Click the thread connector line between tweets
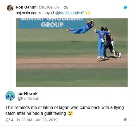Image resolution: width=134 pixels, height=126 pixels. [x=10, y=51]
